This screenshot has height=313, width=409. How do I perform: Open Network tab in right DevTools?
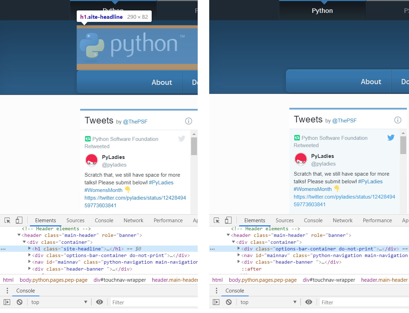(343, 220)
